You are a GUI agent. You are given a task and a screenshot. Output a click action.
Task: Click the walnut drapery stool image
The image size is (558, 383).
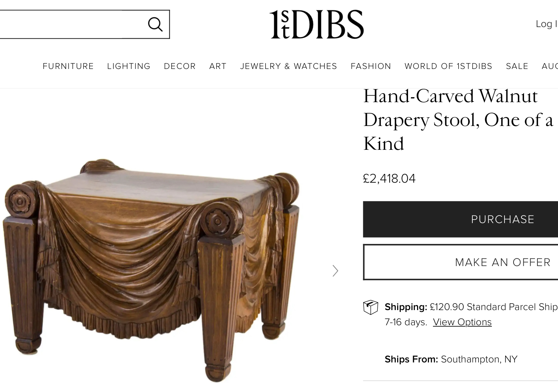tap(152, 269)
